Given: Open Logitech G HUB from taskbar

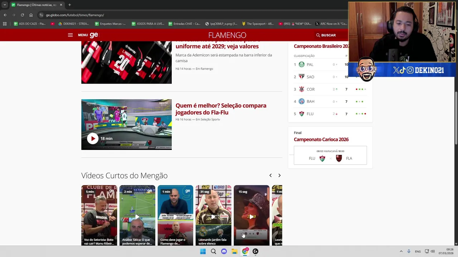Looking at the screenshot, I should (255, 251).
